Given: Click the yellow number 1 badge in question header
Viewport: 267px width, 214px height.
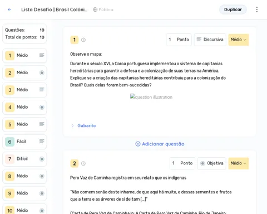Looking at the screenshot, I should 75,40.
